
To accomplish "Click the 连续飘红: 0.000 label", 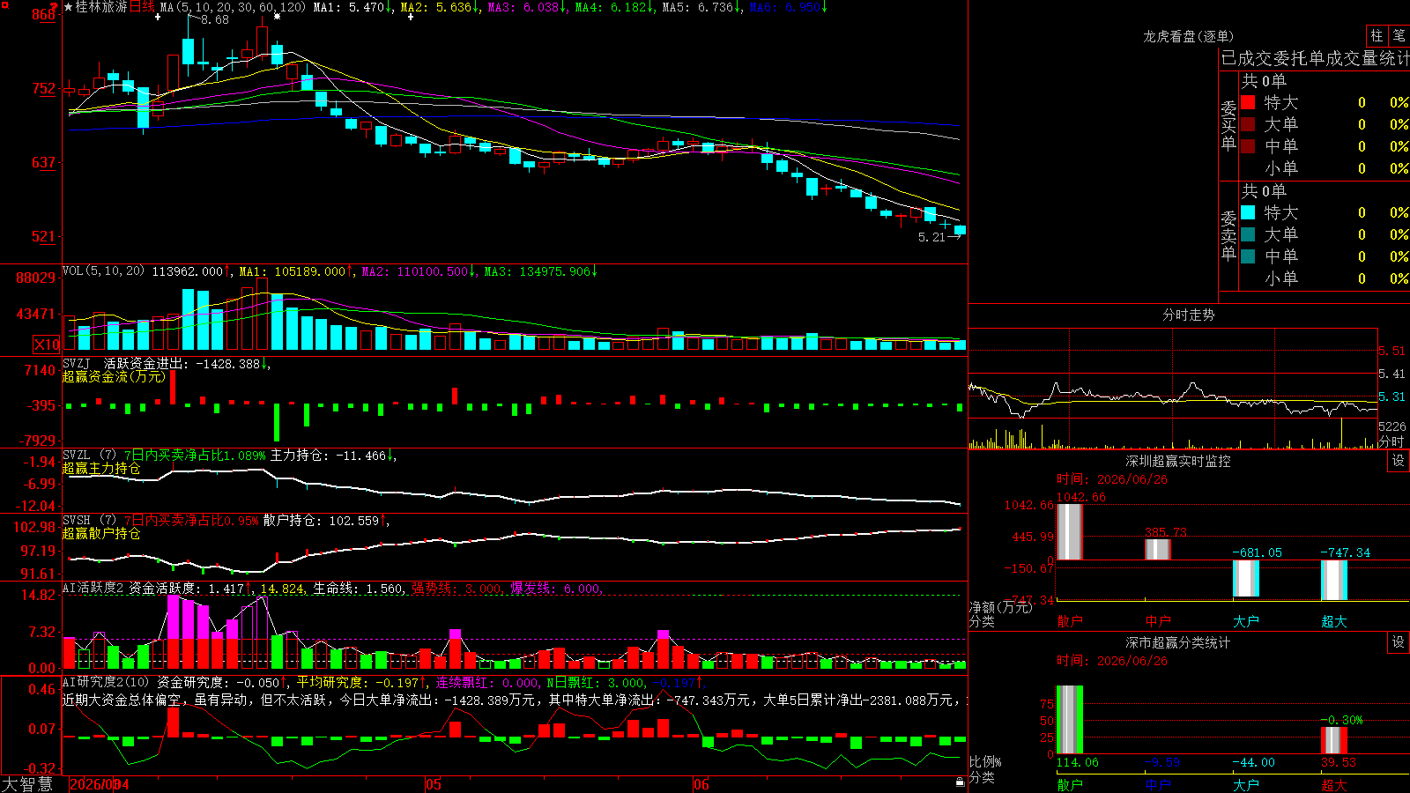I will tap(487, 682).
